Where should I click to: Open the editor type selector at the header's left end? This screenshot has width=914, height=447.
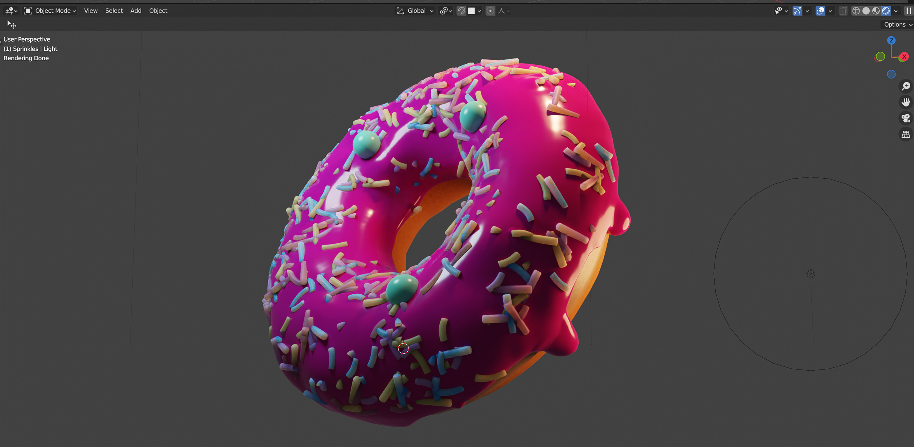[11, 11]
